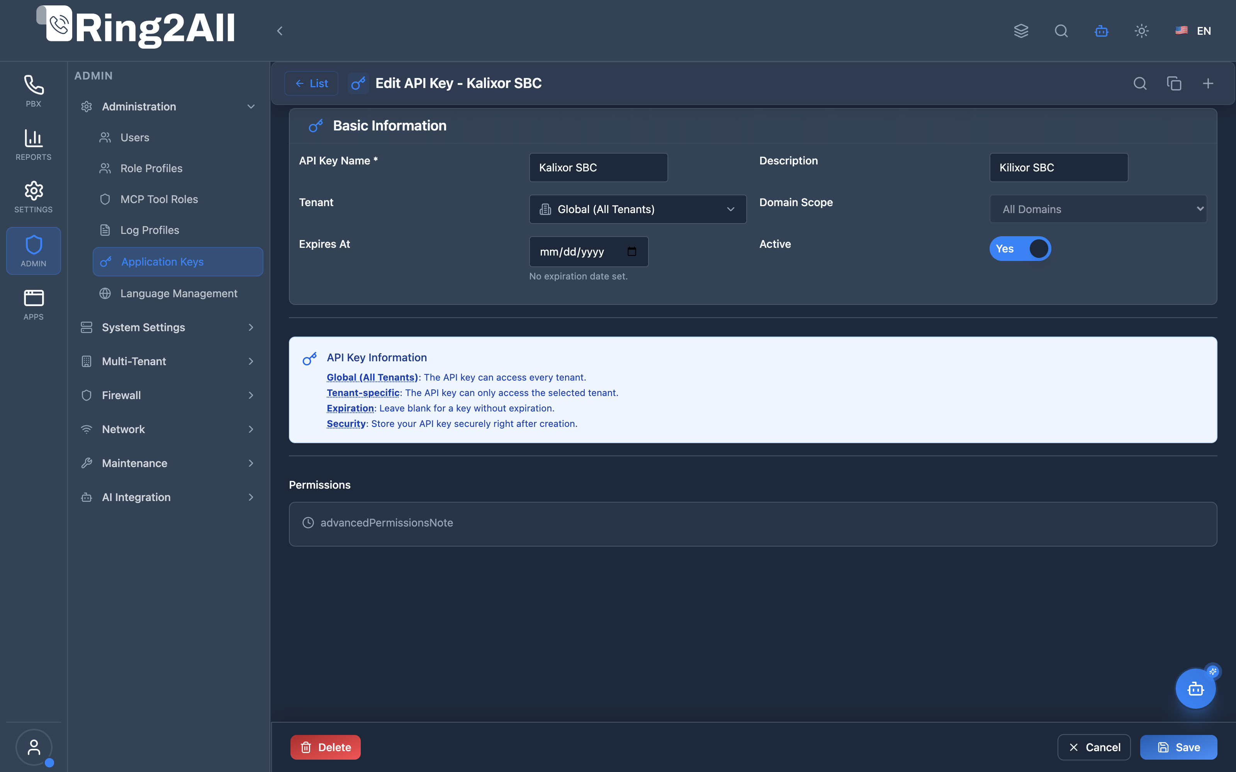The height and width of the screenshot is (772, 1236).
Task: Click the AI robot icon in header
Action: tap(1101, 30)
